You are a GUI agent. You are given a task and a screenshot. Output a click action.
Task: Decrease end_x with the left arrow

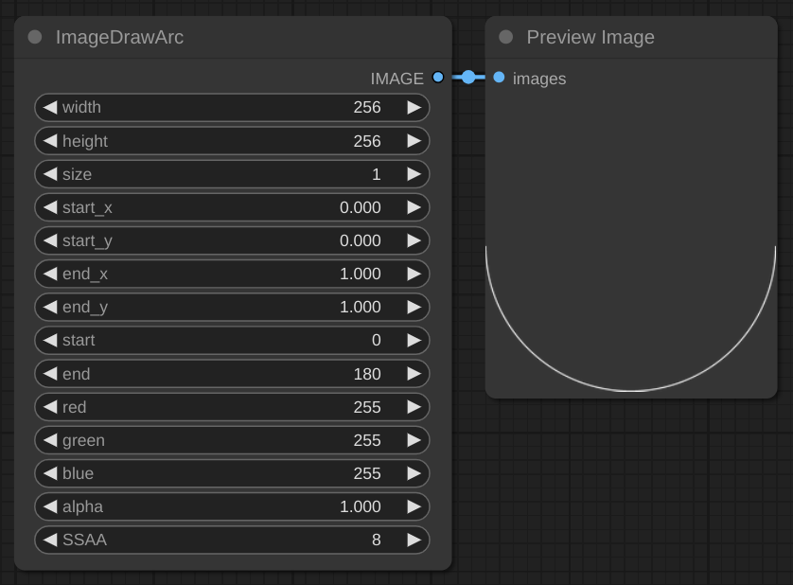pyautogui.click(x=50, y=274)
